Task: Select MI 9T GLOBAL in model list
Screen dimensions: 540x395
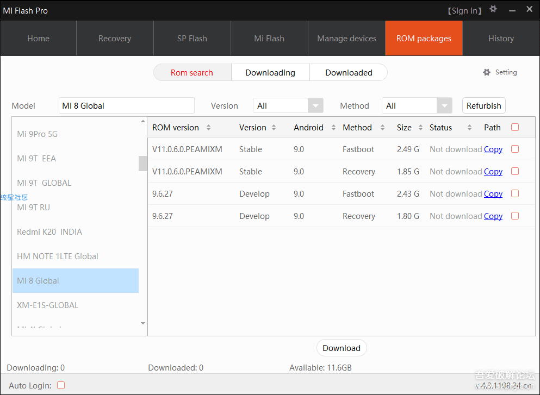Action: 76,183
